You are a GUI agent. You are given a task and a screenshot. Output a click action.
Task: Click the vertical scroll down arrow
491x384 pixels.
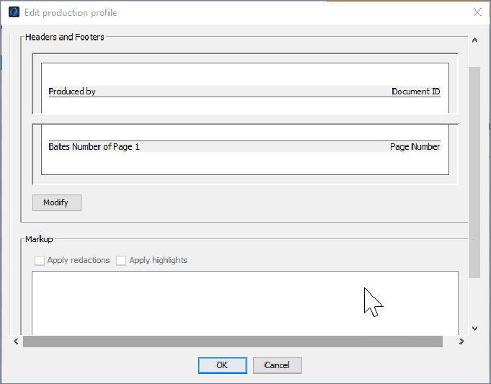474,328
